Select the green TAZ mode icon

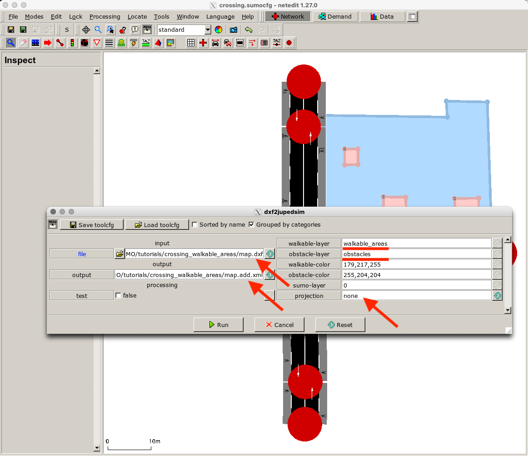(146, 43)
